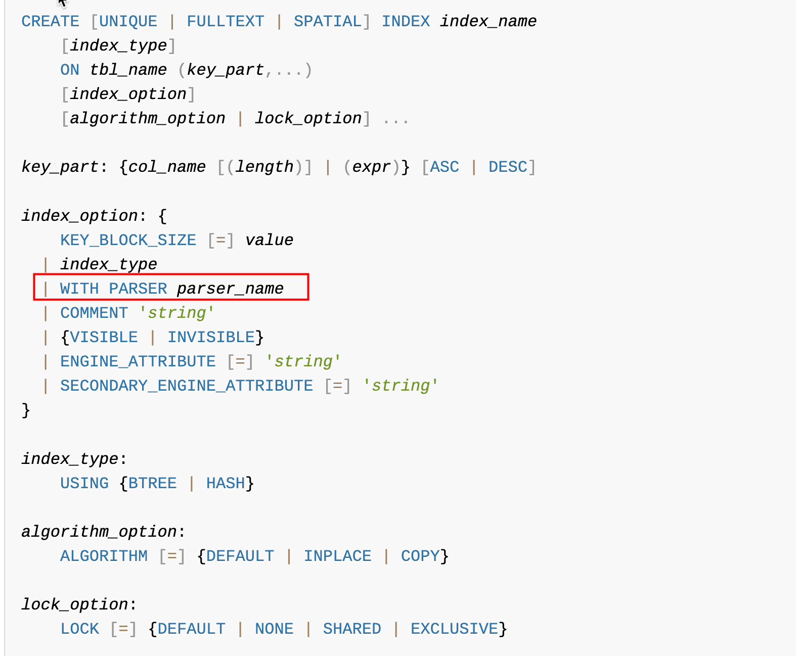This screenshot has height=656, width=796.
Task: Select the EXCLUSIVE lock value
Action: (x=454, y=629)
